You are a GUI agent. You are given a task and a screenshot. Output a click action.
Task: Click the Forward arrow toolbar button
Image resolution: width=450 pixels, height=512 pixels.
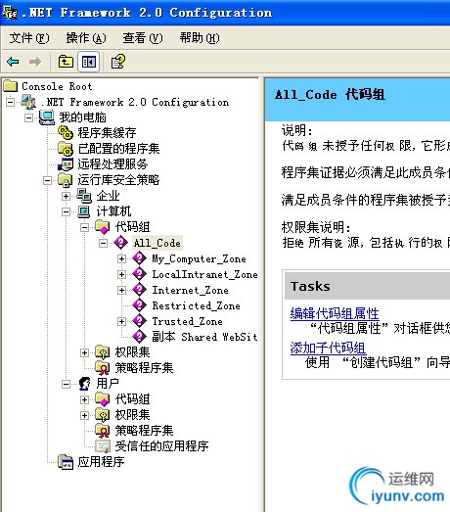[x=35, y=62]
